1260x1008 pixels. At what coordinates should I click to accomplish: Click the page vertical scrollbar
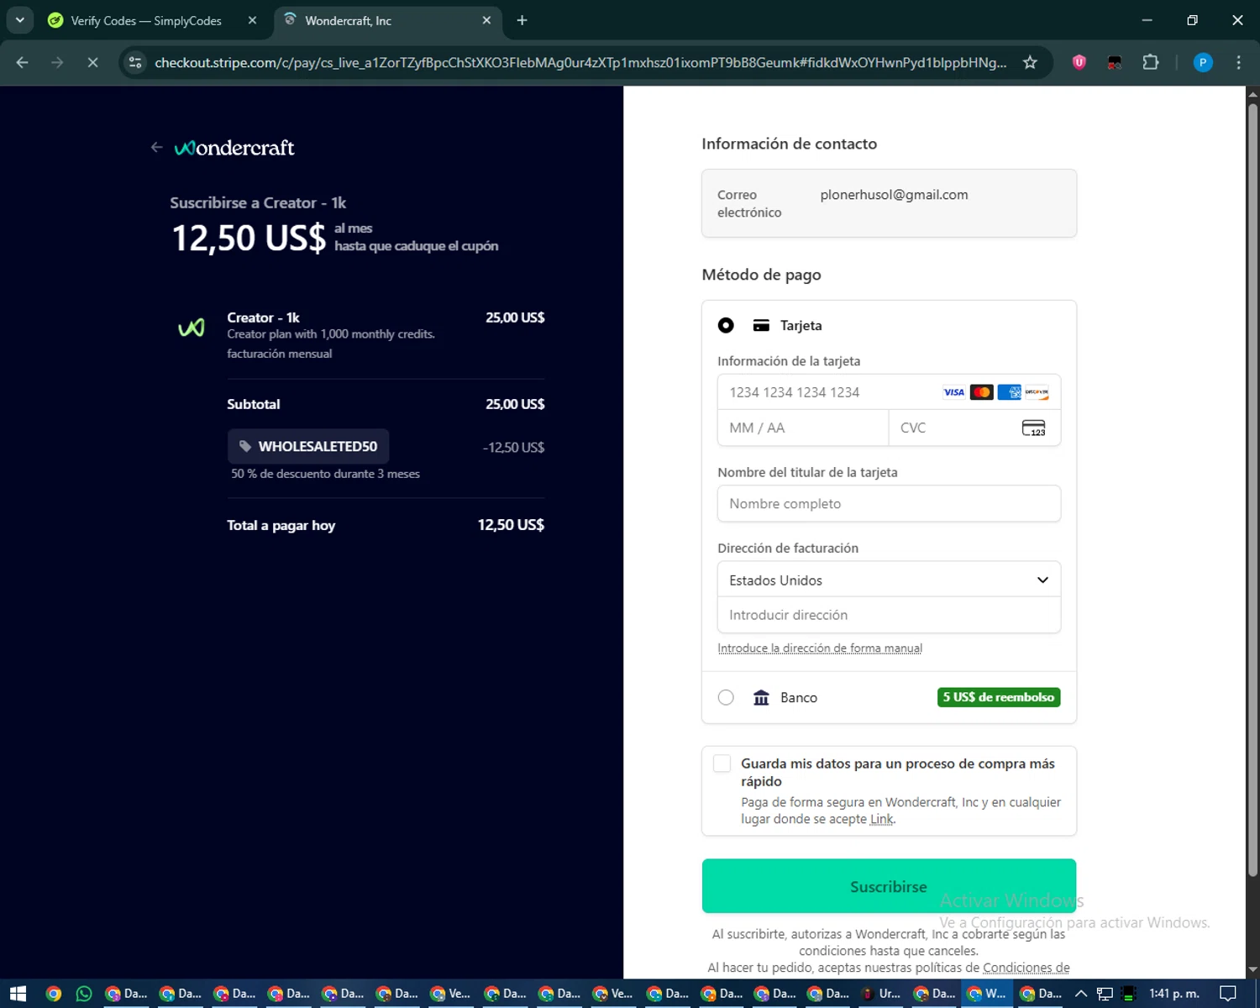click(1252, 491)
